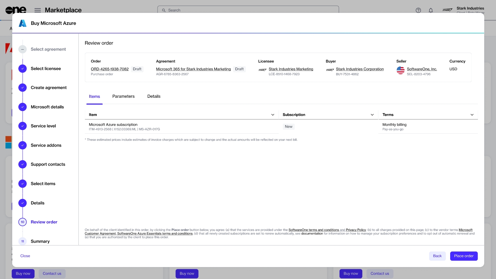
Task: Click the step 11 Summary circle
Action: (22, 241)
